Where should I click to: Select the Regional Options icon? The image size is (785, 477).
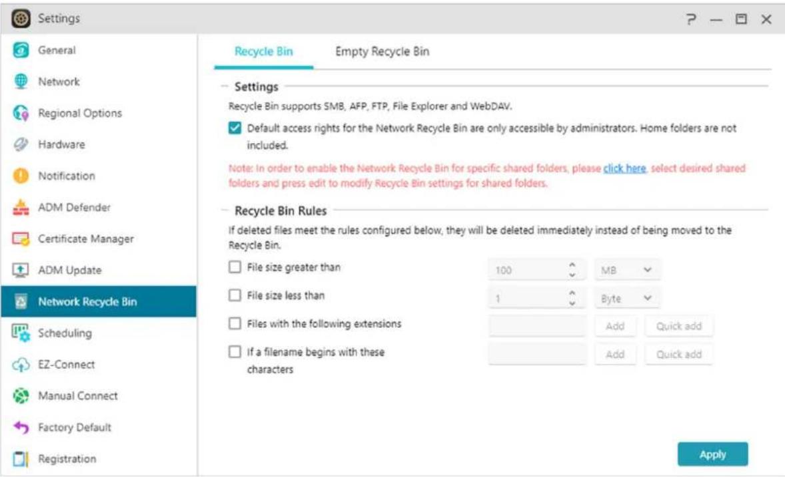[x=20, y=113]
